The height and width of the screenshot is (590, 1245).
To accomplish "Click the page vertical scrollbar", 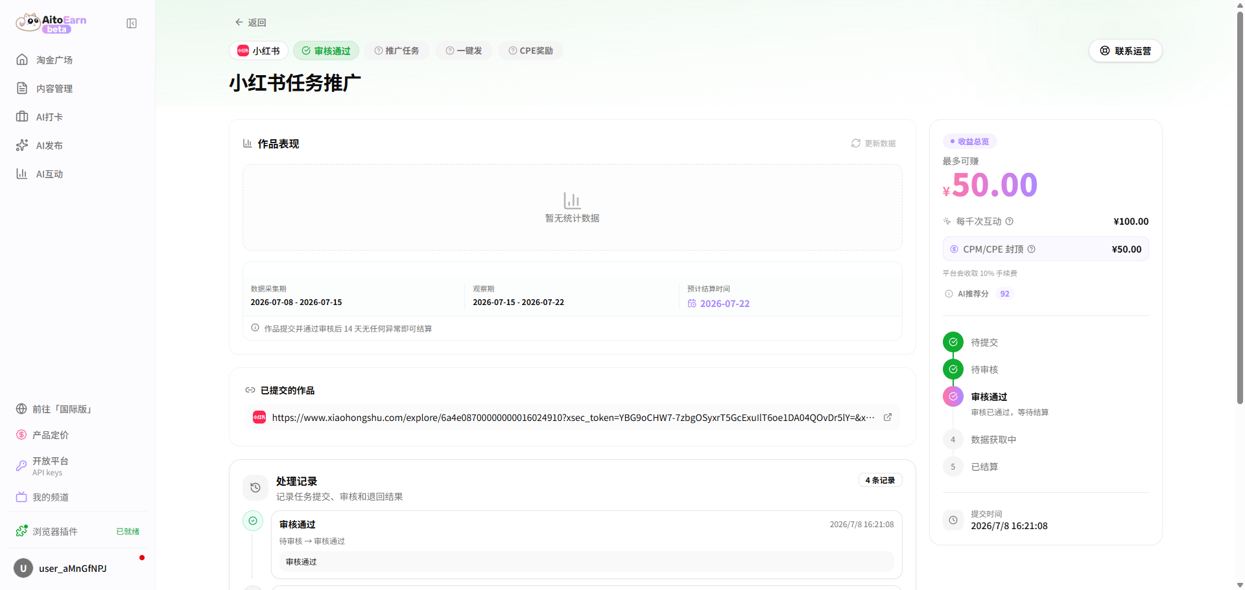I will pos(1240,207).
